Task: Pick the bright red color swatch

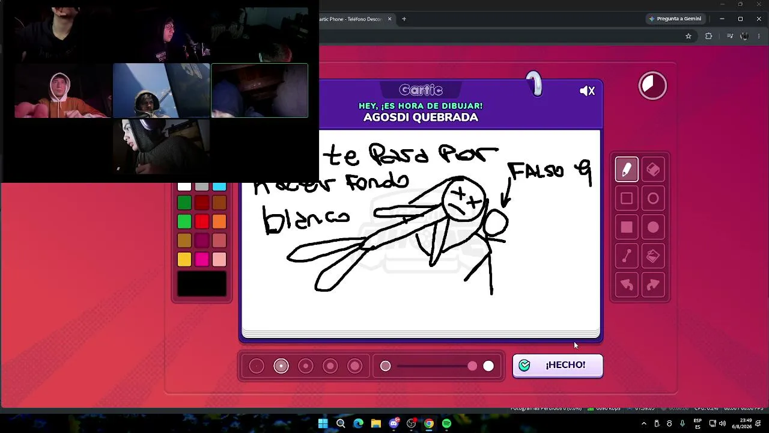Action: coord(202,221)
